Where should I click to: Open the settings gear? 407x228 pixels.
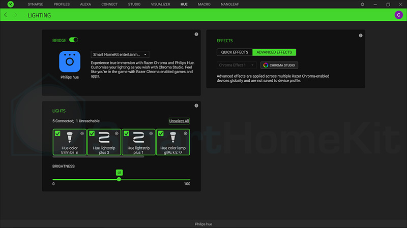pyautogui.click(x=362, y=5)
